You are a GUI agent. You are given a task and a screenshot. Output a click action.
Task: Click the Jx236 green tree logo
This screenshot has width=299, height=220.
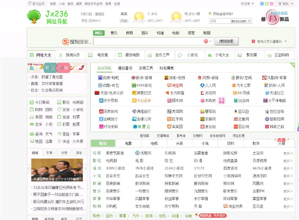click(34, 17)
